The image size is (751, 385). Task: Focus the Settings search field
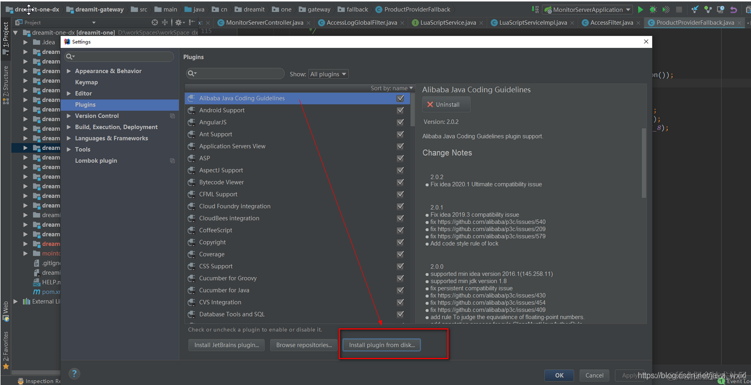click(119, 57)
